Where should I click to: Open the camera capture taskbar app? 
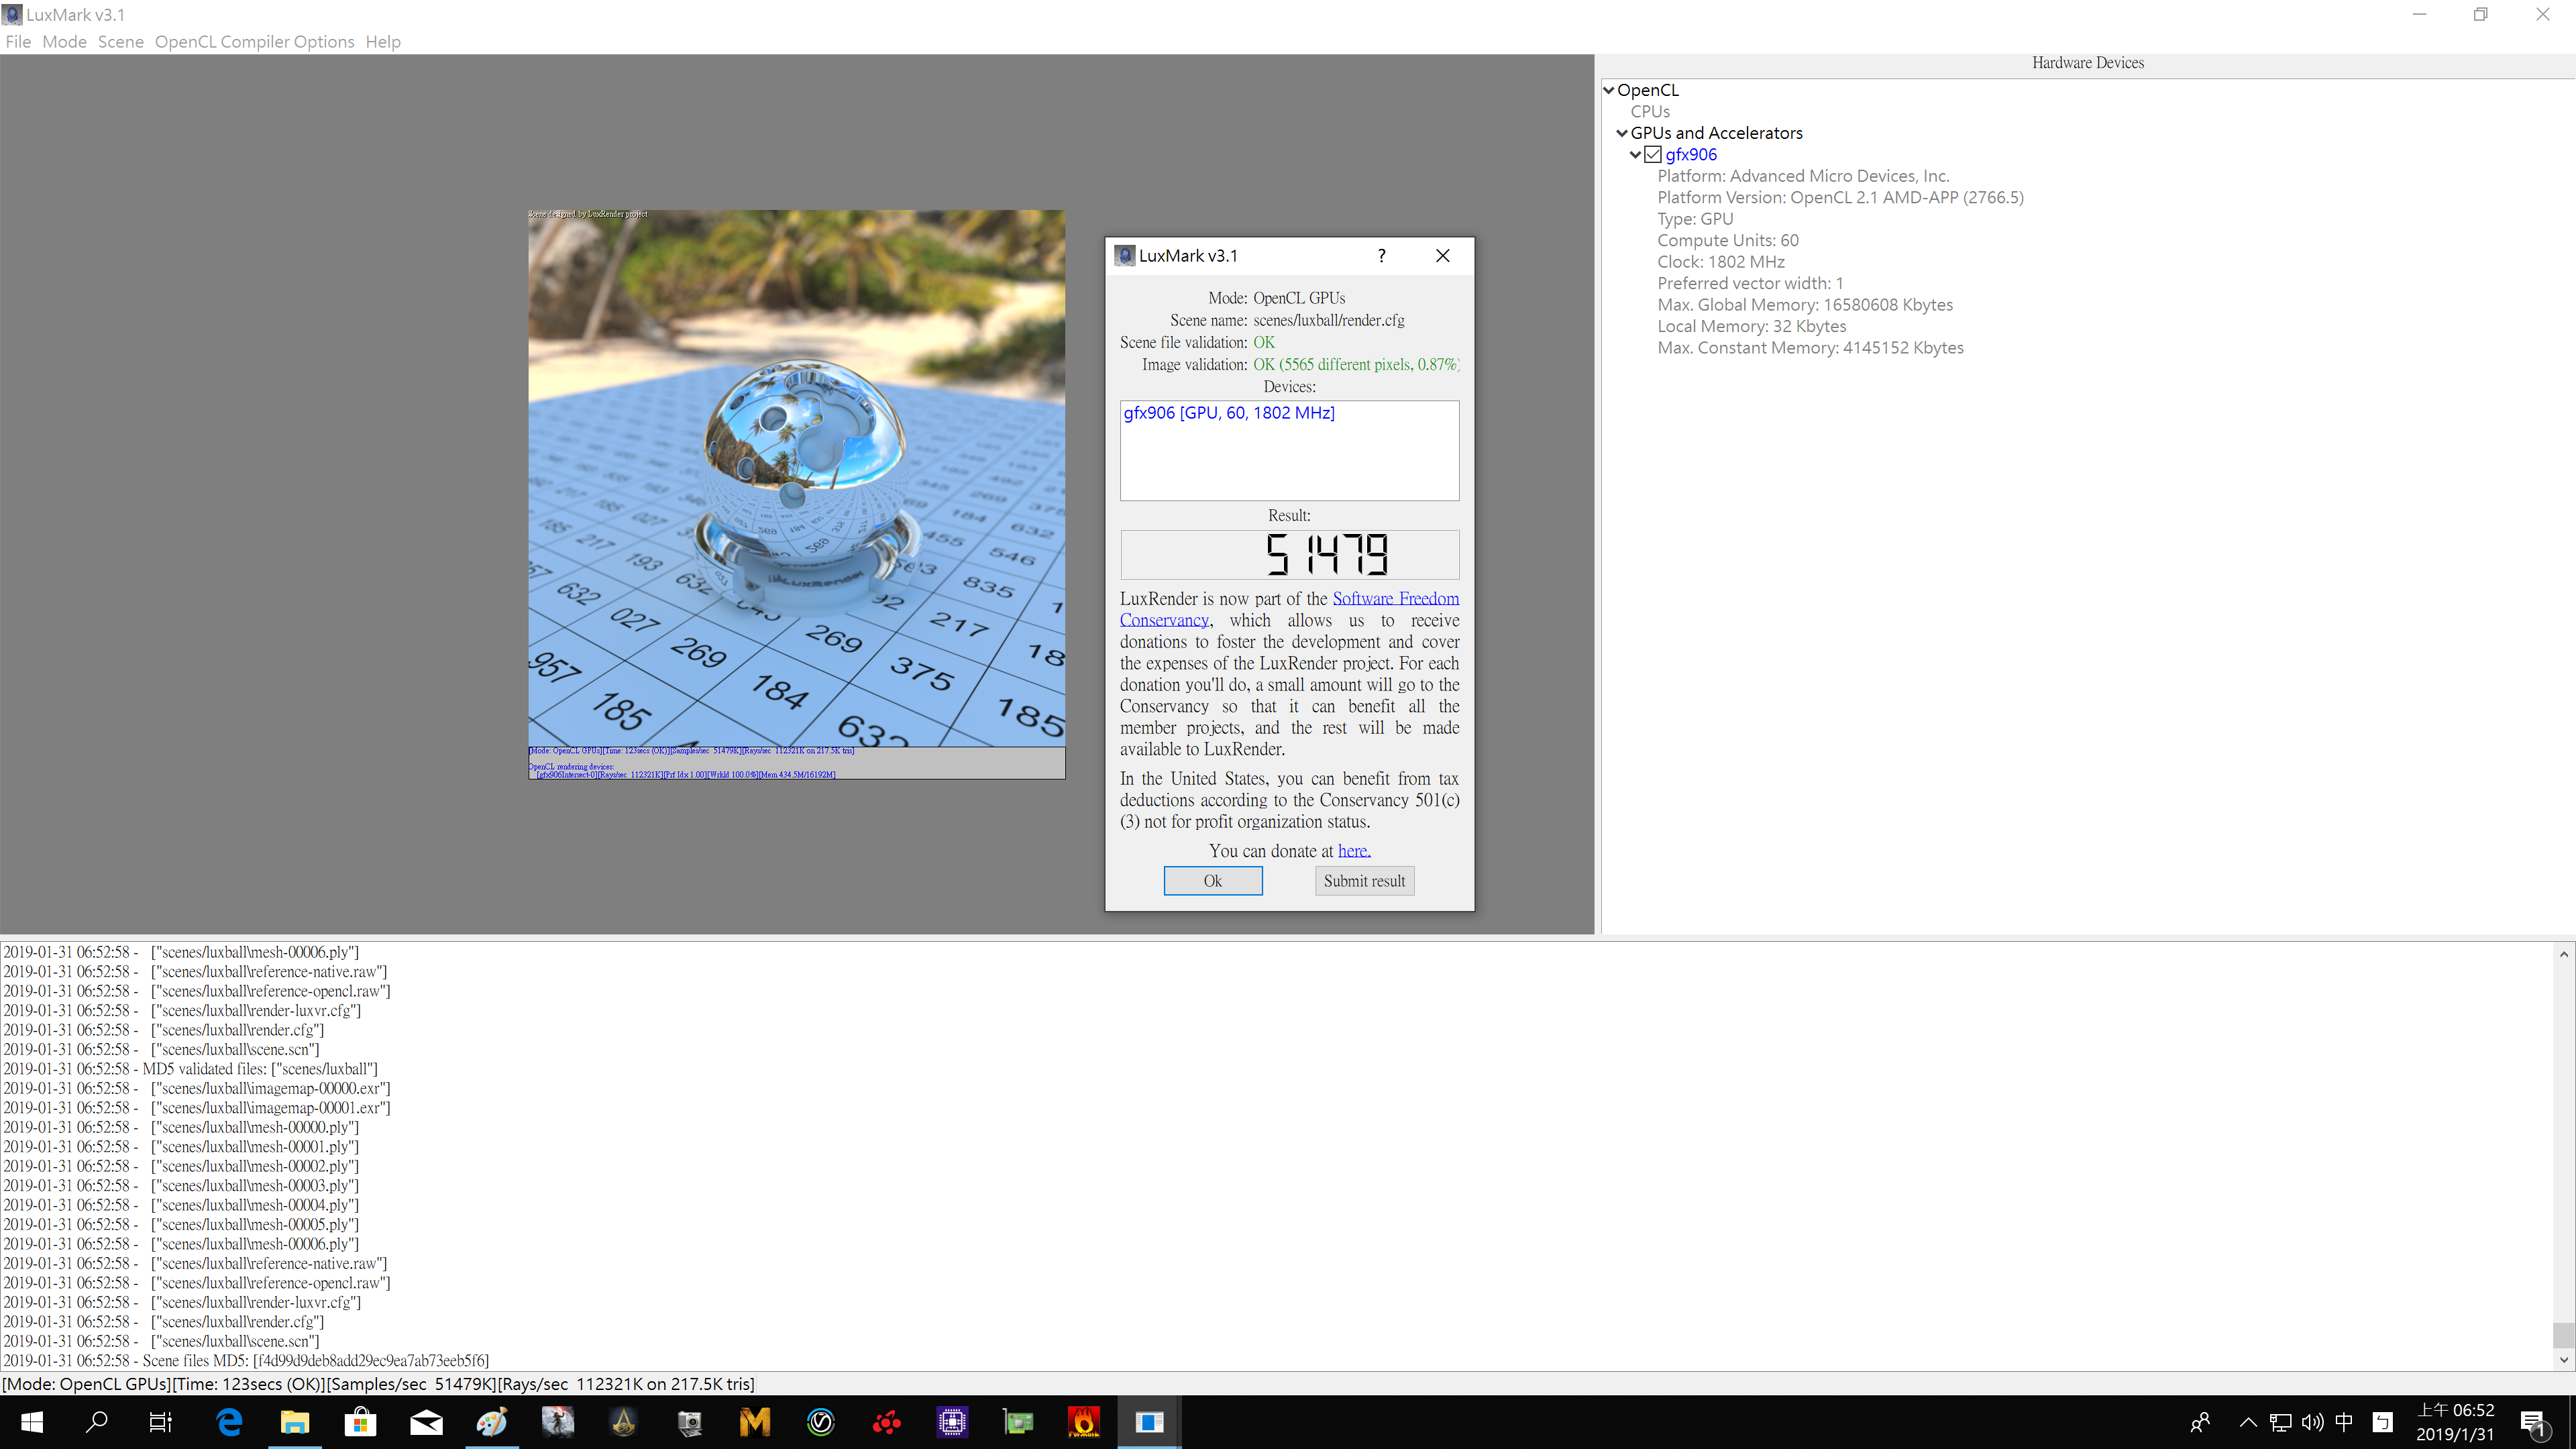[x=689, y=1422]
